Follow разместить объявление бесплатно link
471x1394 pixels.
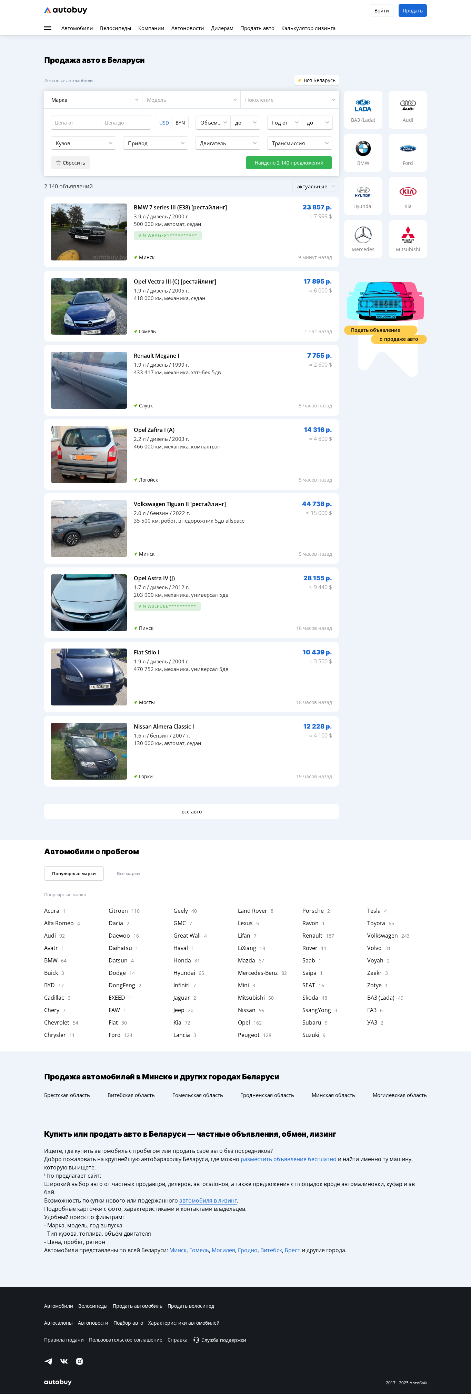(x=288, y=1159)
